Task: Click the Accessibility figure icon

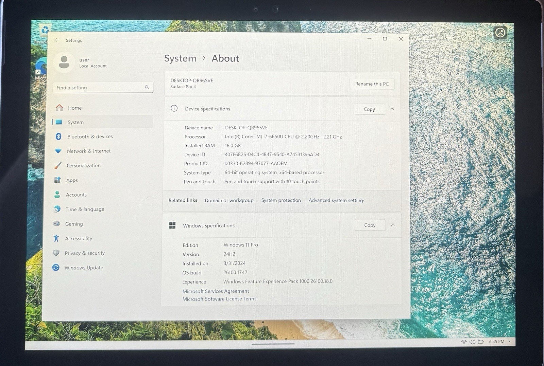Action: point(56,238)
